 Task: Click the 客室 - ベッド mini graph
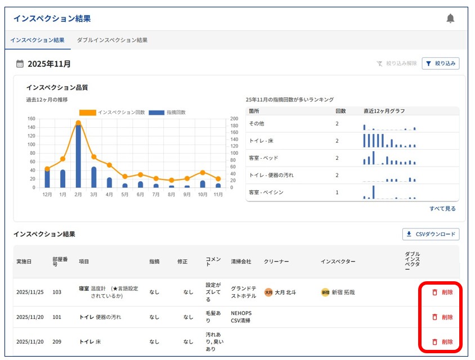point(389,158)
